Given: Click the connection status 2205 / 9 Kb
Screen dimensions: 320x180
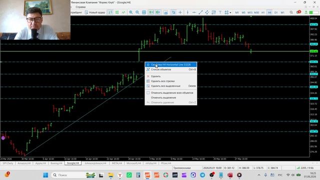Looking at the screenshot, I should 305,168.
